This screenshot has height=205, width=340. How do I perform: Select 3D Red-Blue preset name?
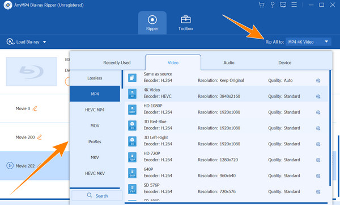155,122
